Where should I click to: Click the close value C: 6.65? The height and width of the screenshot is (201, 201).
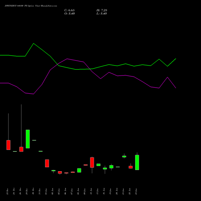(70, 10)
